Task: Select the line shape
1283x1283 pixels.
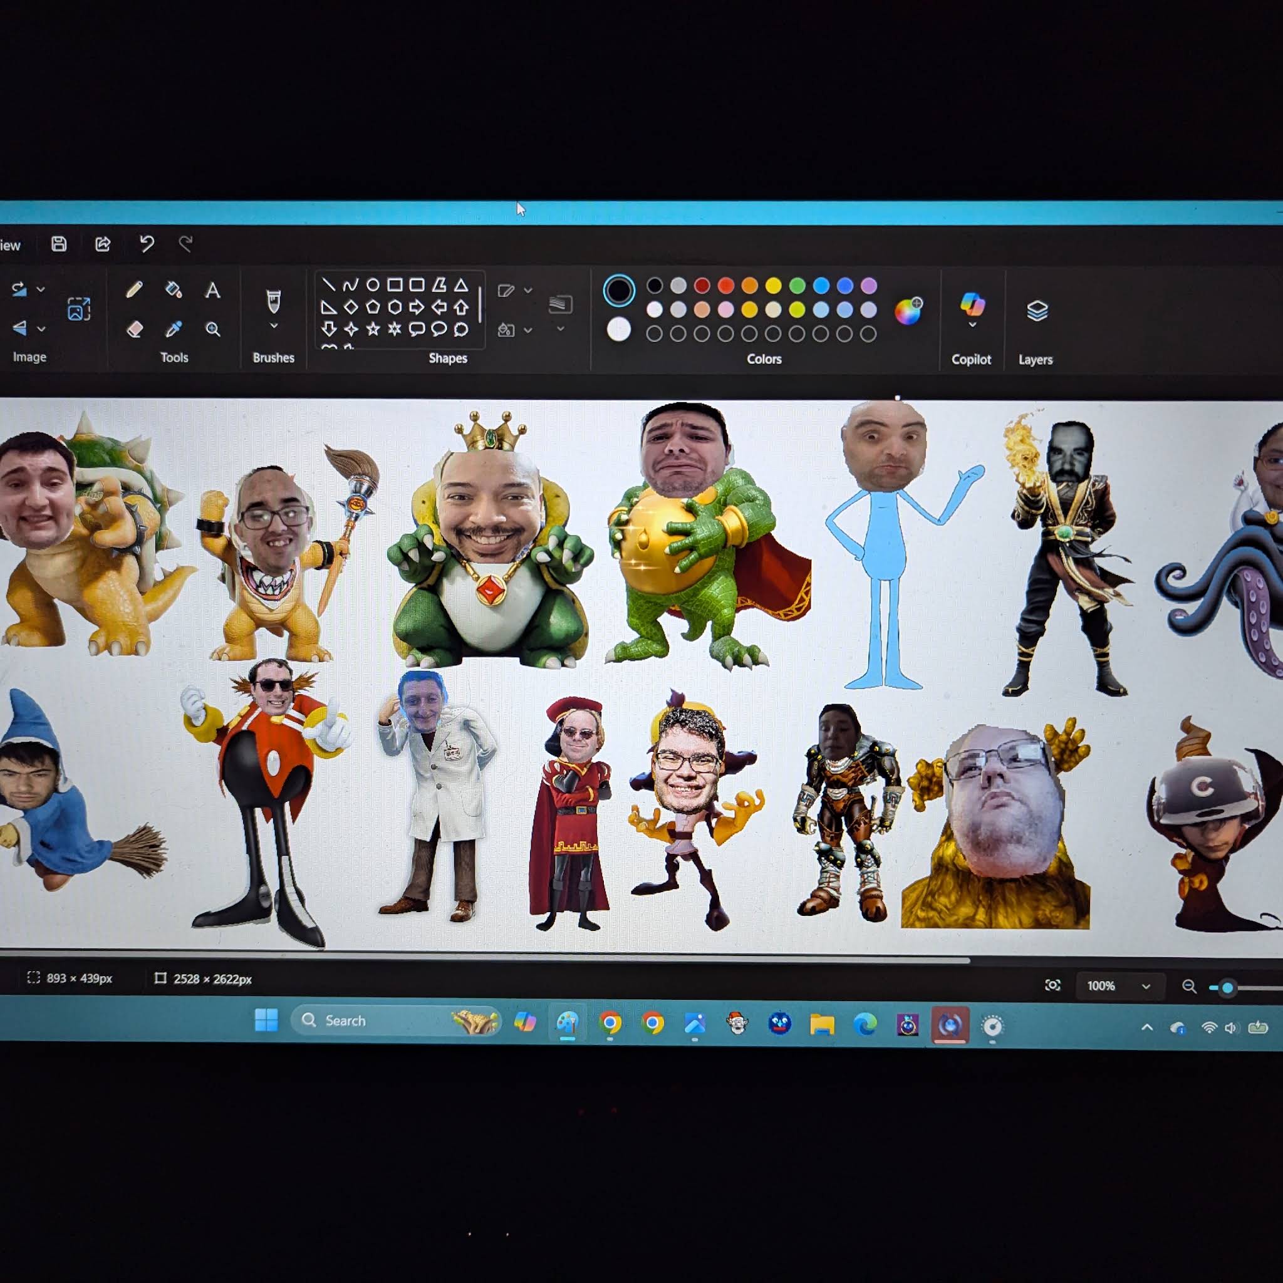Action: point(329,286)
